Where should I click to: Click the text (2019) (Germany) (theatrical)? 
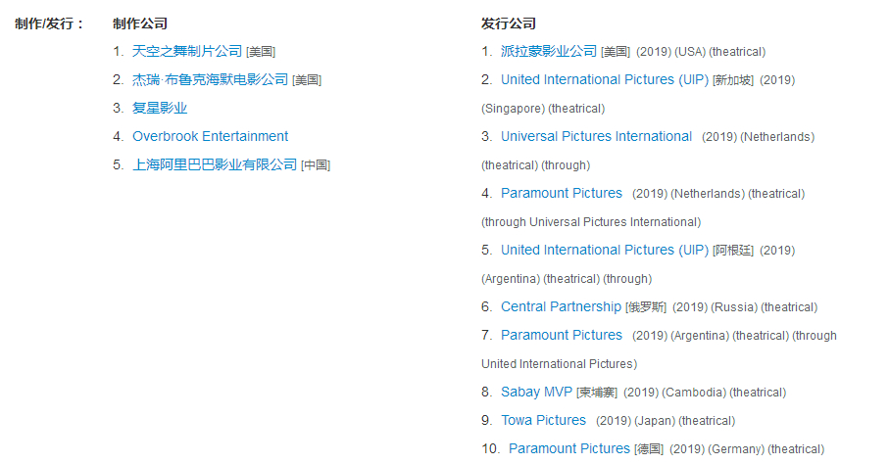pyautogui.click(x=747, y=448)
